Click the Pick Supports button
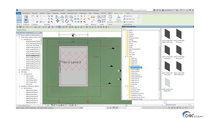 coord(129,22)
